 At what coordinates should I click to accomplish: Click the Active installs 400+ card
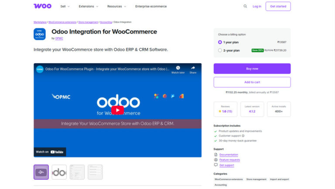point(279,109)
